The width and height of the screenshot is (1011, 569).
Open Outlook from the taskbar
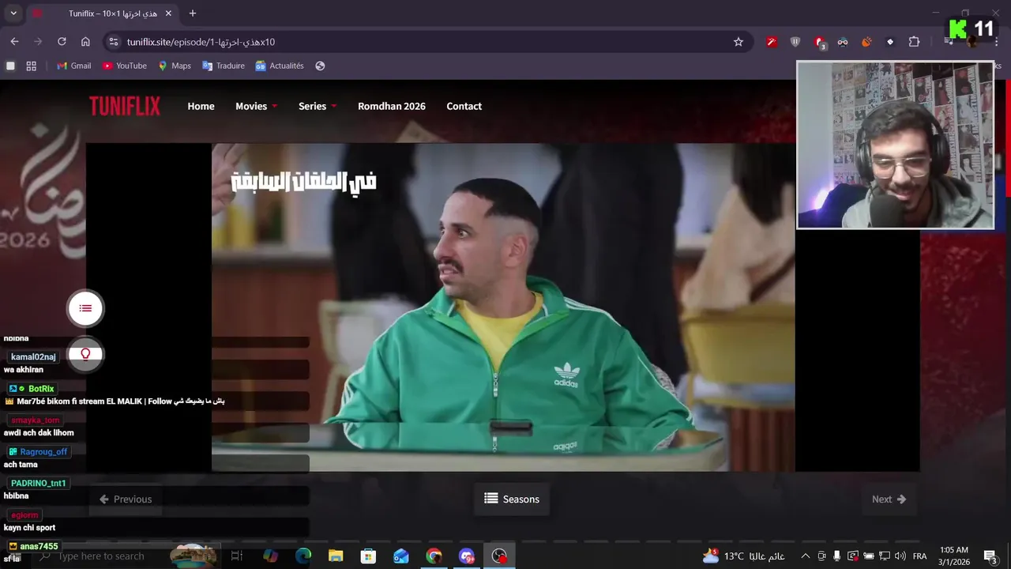point(401,556)
